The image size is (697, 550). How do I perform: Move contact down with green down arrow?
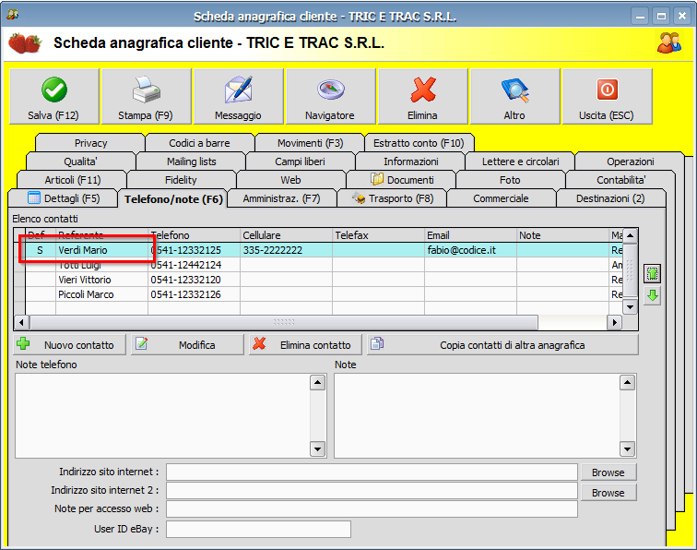pos(652,295)
